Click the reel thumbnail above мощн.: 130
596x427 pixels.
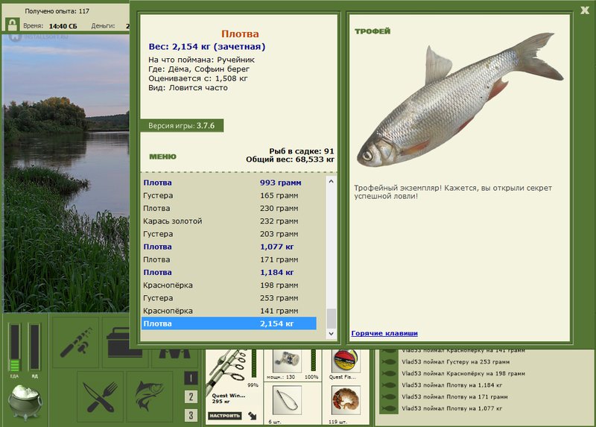287,361
